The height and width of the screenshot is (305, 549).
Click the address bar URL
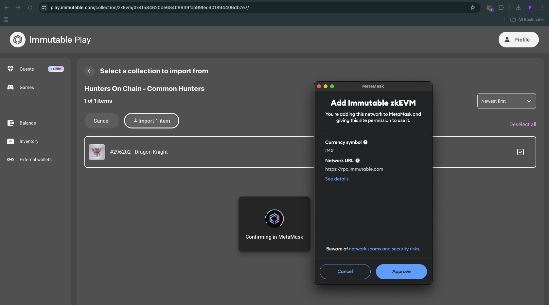tap(150, 8)
